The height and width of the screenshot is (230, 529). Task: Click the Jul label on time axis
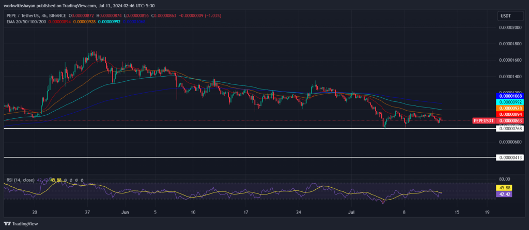351,213
